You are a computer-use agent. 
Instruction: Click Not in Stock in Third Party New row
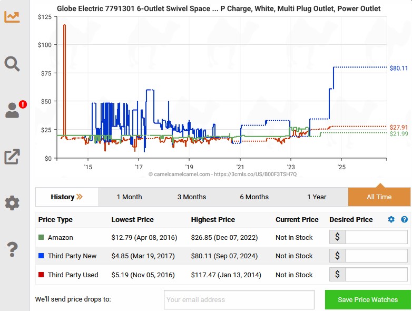coord(294,256)
